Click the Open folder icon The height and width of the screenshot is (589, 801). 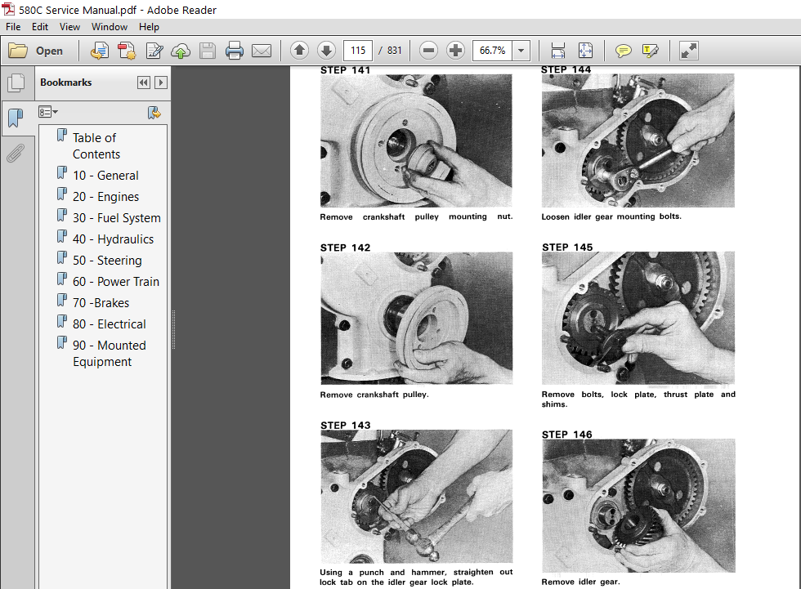tap(18, 51)
